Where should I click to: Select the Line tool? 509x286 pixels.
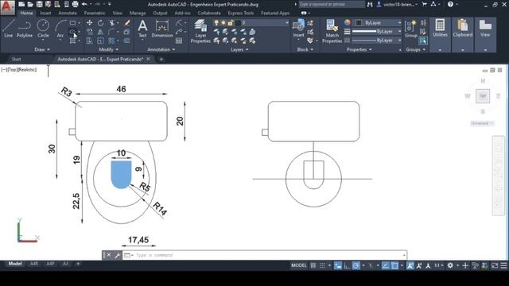[x=9, y=29]
